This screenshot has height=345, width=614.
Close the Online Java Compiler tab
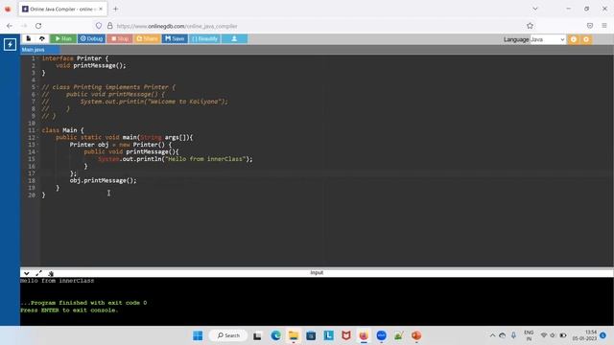(x=101, y=9)
